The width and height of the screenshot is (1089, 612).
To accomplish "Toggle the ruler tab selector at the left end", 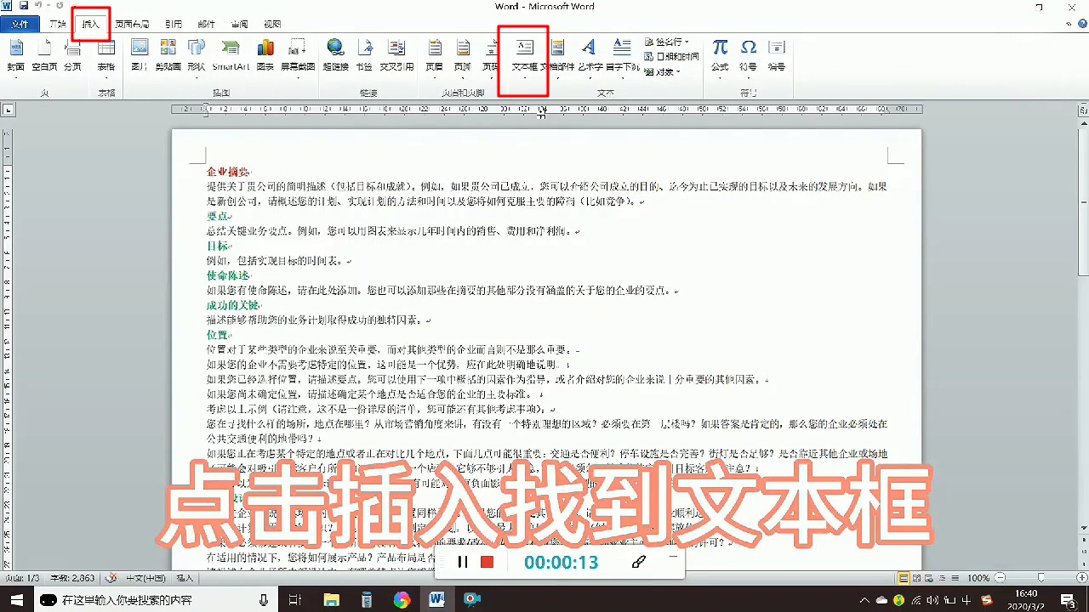I will coord(9,109).
